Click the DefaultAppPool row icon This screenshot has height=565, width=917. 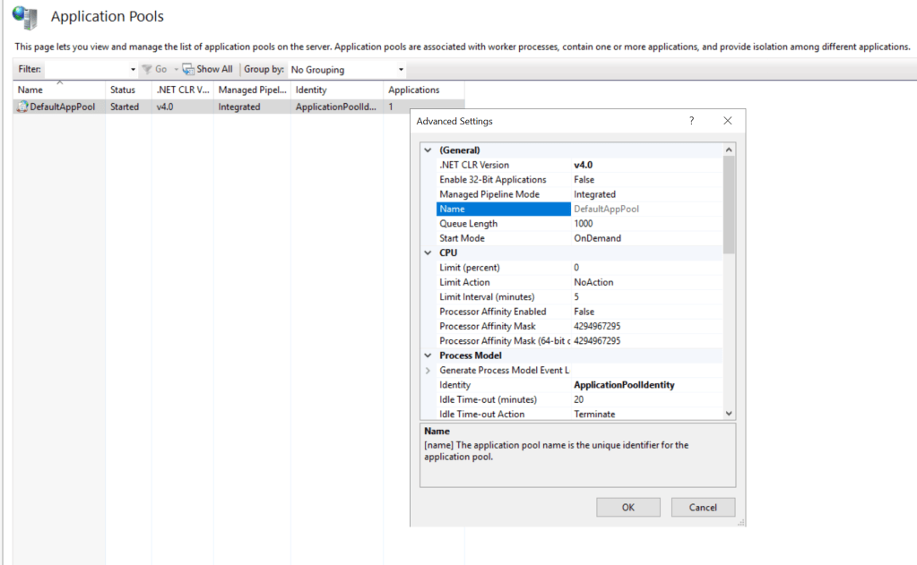(22, 107)
